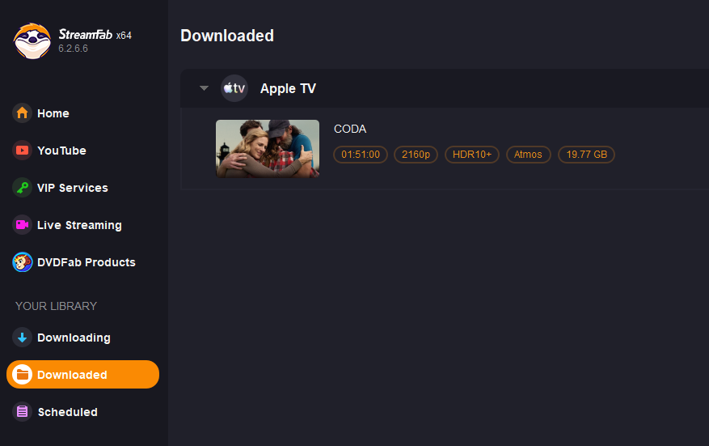
Task: Click the HDR10+ badge
Action: point(472,154)
